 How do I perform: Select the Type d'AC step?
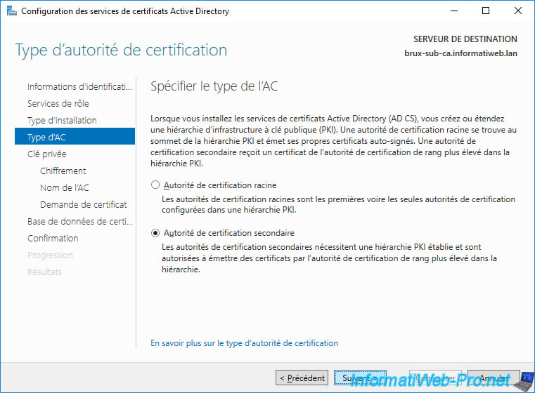pyautogui.click(x=46, y=138)
